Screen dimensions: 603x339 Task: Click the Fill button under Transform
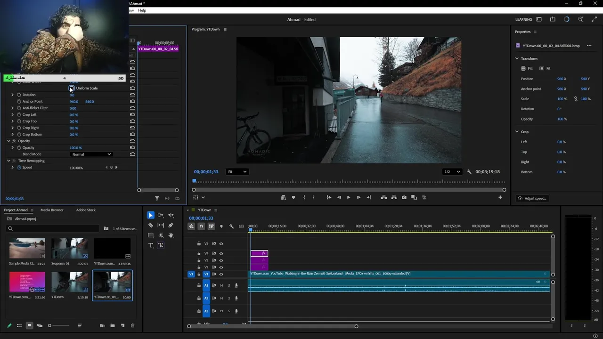pyautogui.click(x=527, y=68)
